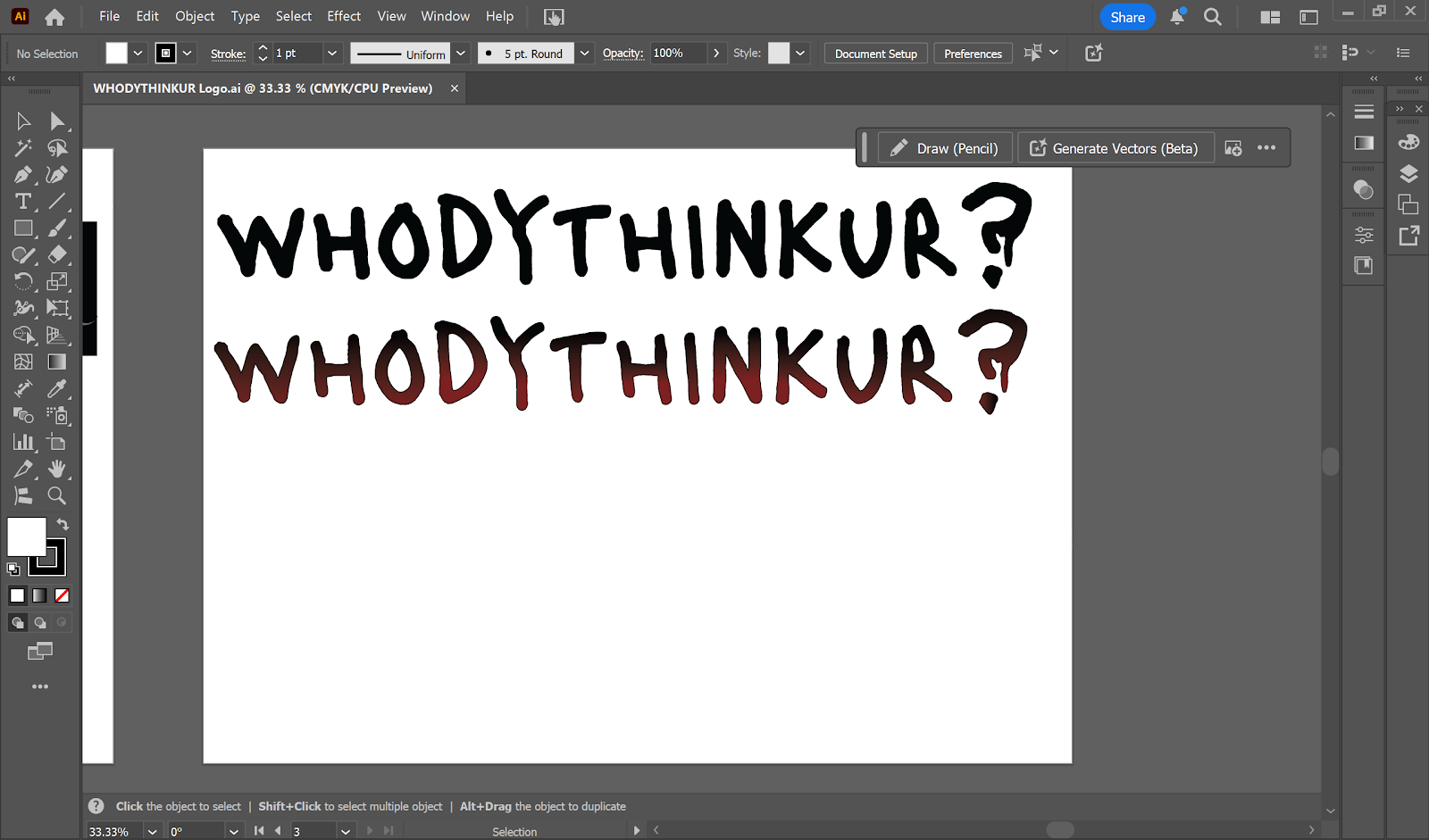Open the Effect menu

tap(344, 16)
